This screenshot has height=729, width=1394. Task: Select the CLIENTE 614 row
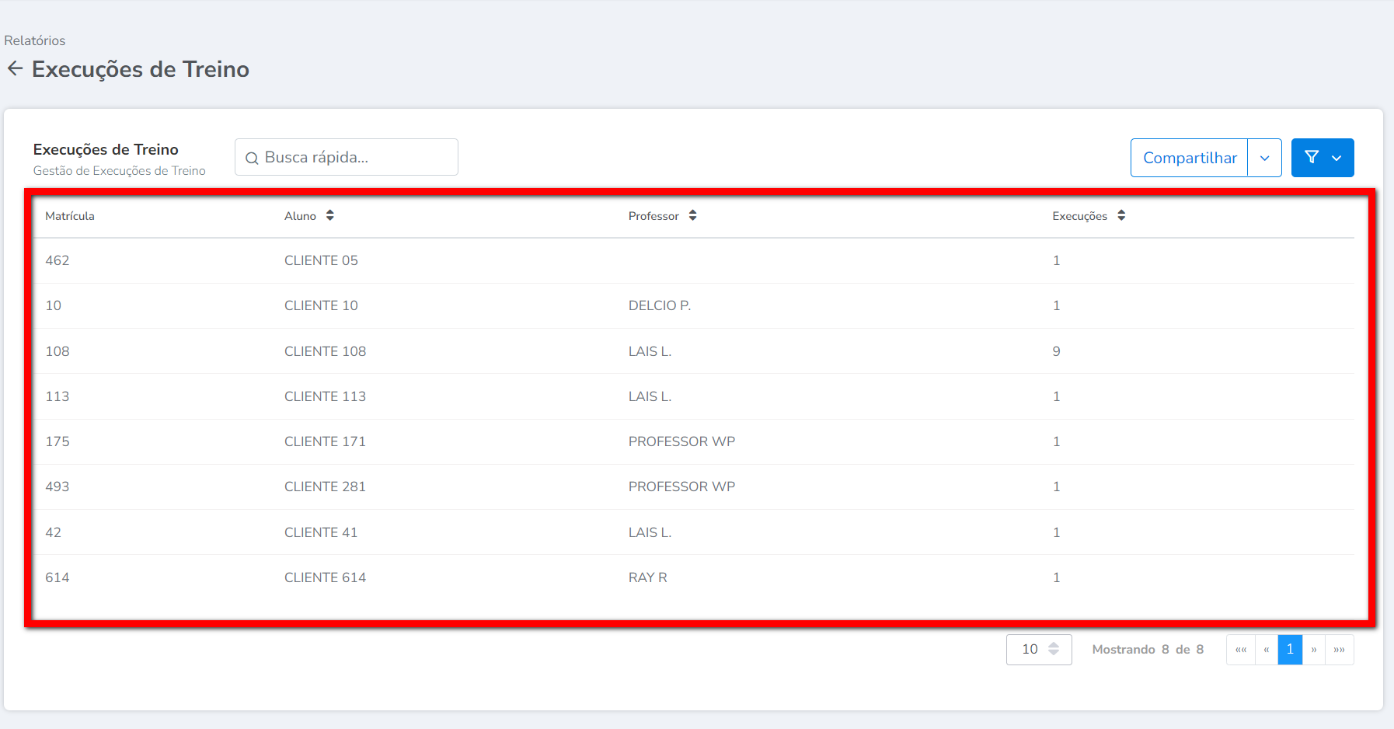[x=325, y=577]
